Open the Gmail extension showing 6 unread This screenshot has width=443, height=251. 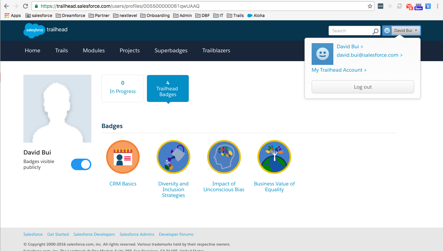coord(409,6)
